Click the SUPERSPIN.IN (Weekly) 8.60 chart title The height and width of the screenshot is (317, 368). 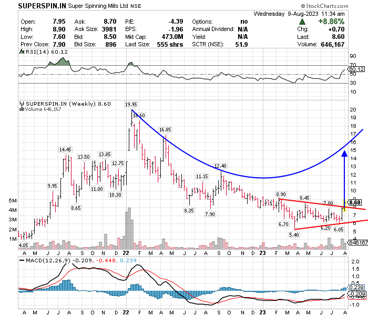(x=68, y=104)
